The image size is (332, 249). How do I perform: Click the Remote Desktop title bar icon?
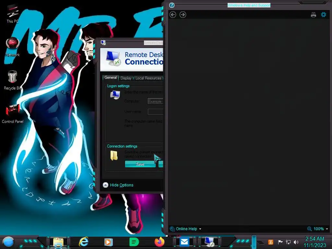pyautogui.click(x=103, y=42)
